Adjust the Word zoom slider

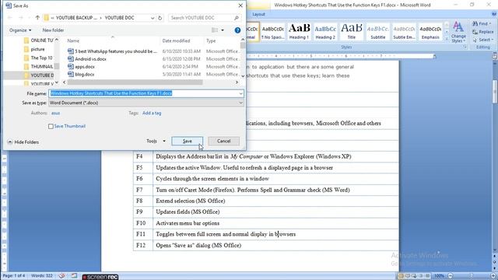pyautogui.click(x=472, y=276)
